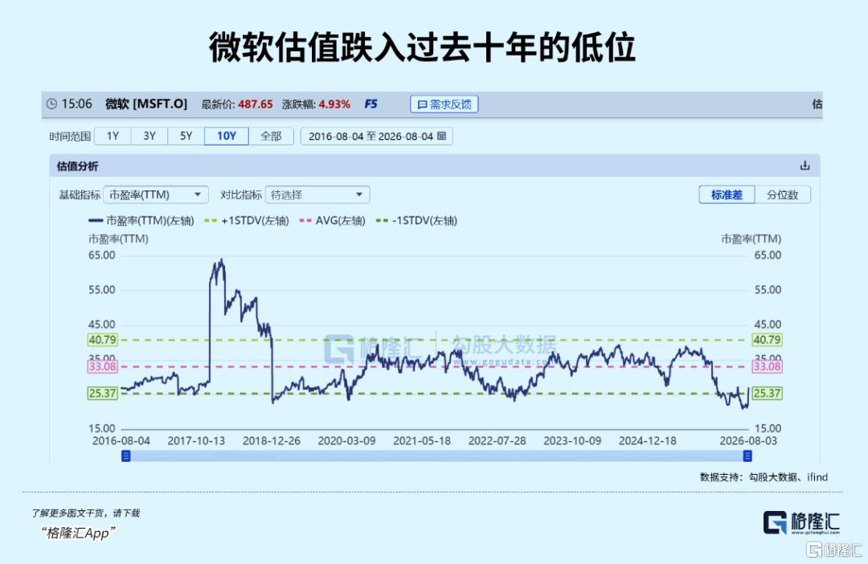868x564 pixels.
Task: Click the right 25.37 axis label
Action: tap(768, 394)
